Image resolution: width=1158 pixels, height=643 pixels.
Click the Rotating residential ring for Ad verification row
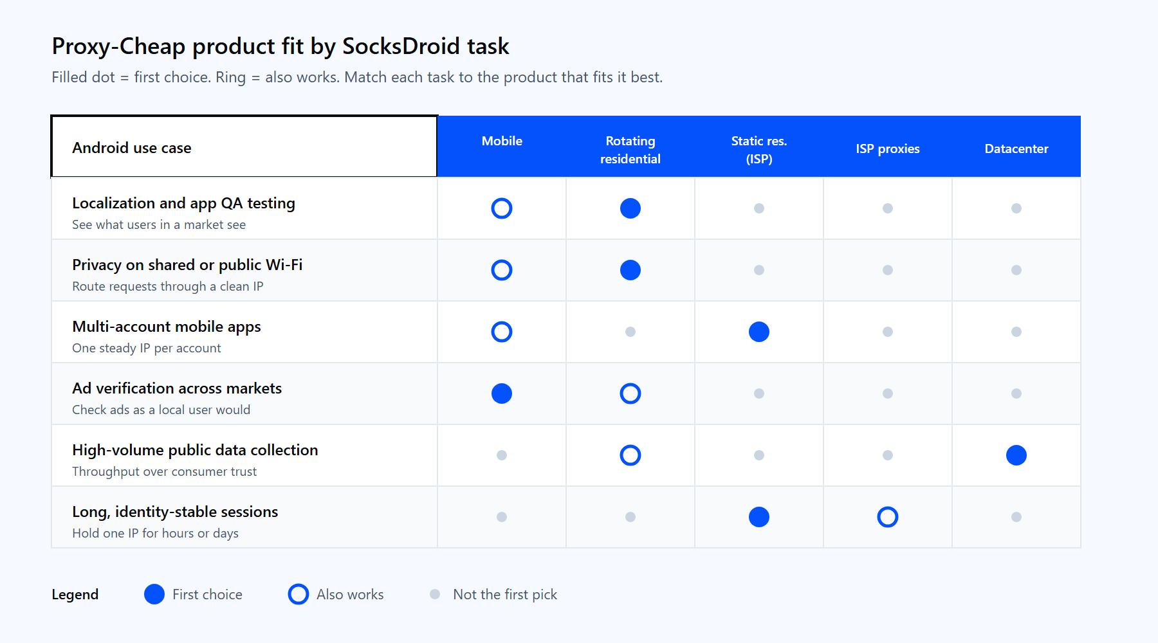(x=630, y=394)
